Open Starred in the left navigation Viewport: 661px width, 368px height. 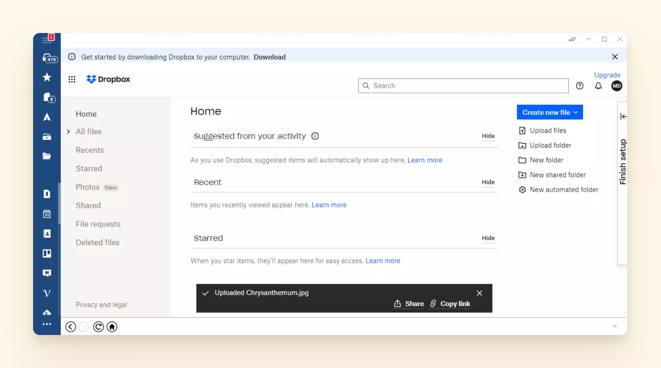click(89, 169)
